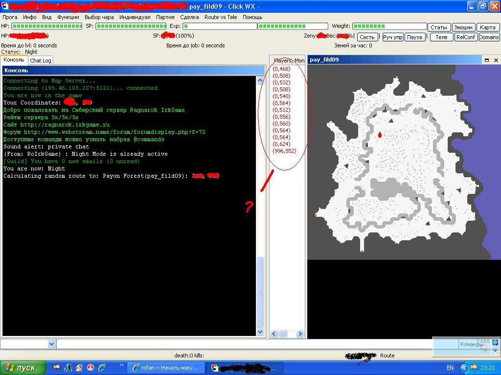
Task: Click the Сесть button
Action: pyautogui.click(x=367, y=37)
